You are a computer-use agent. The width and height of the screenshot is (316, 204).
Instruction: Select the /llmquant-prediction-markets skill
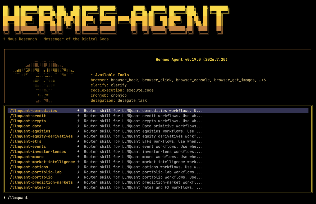coord(41,182)
